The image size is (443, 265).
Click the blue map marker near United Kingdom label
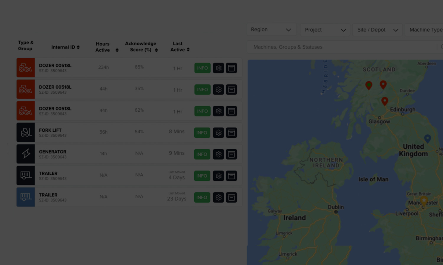[x=428, y=138]
